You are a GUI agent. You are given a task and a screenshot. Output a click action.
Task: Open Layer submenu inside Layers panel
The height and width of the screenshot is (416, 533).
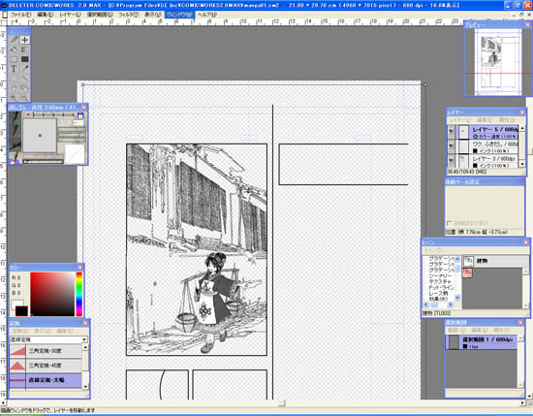[460, 120]
